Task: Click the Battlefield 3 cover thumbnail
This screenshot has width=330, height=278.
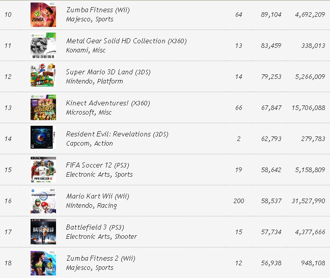Action: 43,232
